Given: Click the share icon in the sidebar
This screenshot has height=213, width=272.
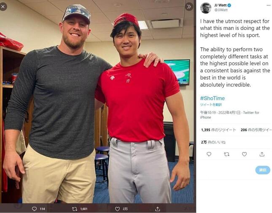Looking at the screenshot, I should tap(262, 154).
